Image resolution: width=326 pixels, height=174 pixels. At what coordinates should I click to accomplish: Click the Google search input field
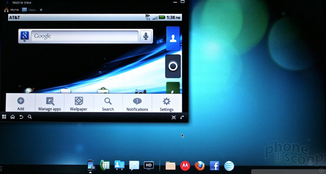(x=85, y=36)
